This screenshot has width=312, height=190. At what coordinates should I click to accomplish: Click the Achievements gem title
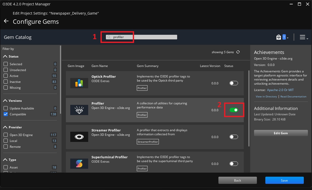click(x=269, y=52)
